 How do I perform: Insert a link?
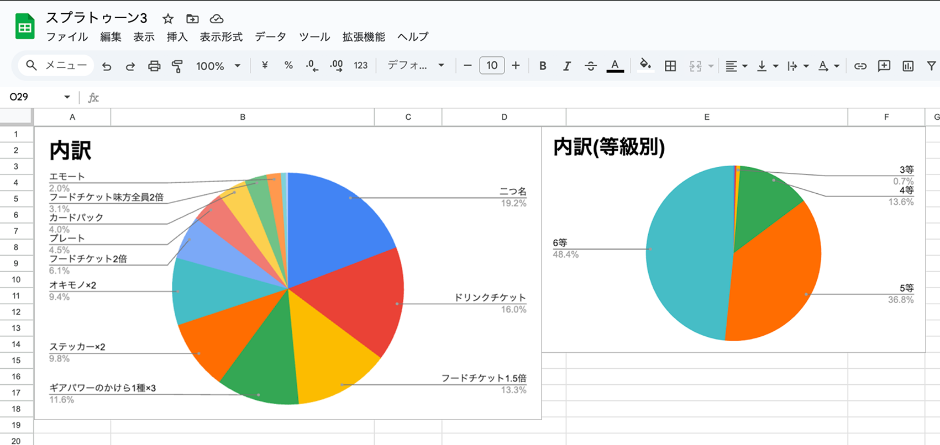pyautogui.click(x=860, y=66)
